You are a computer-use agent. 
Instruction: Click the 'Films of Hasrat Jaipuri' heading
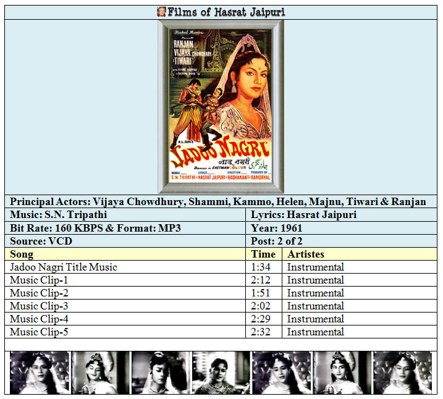[226, 12]
